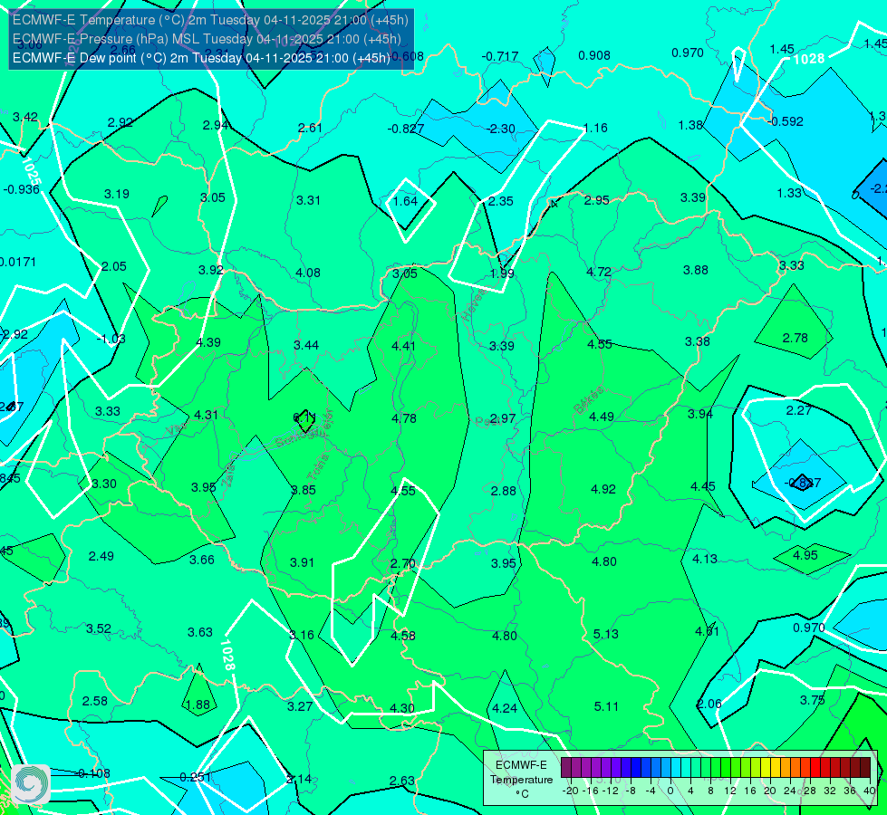Image resolution: width=887 pixels, height=815 pixels.
Task: Click the 1025 isobar label
Action: click(x=32, y=171)
